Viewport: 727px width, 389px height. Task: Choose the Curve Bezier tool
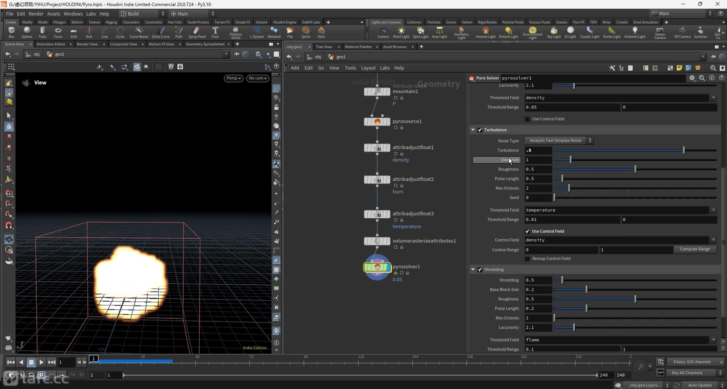click(x=139, y=32)
